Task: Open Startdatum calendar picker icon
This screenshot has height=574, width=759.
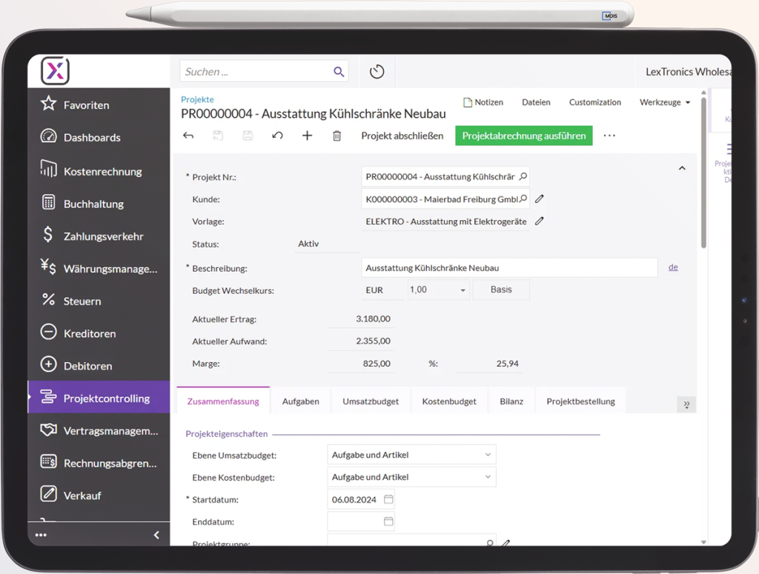Action: point(388,499)
